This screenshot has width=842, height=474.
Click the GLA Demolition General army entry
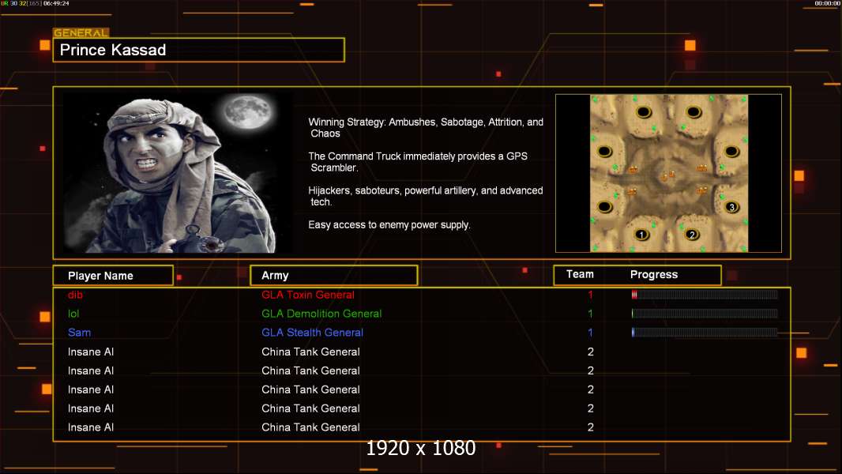click(x=321, y=314)
